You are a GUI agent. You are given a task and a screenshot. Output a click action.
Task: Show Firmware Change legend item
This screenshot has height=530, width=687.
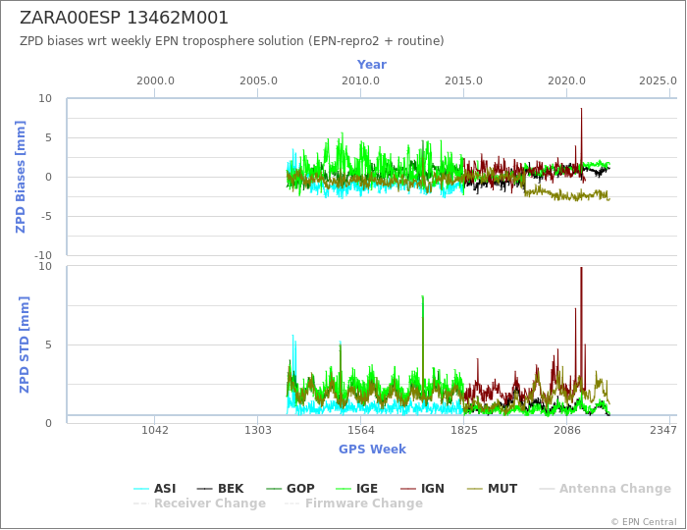(354, 503)
